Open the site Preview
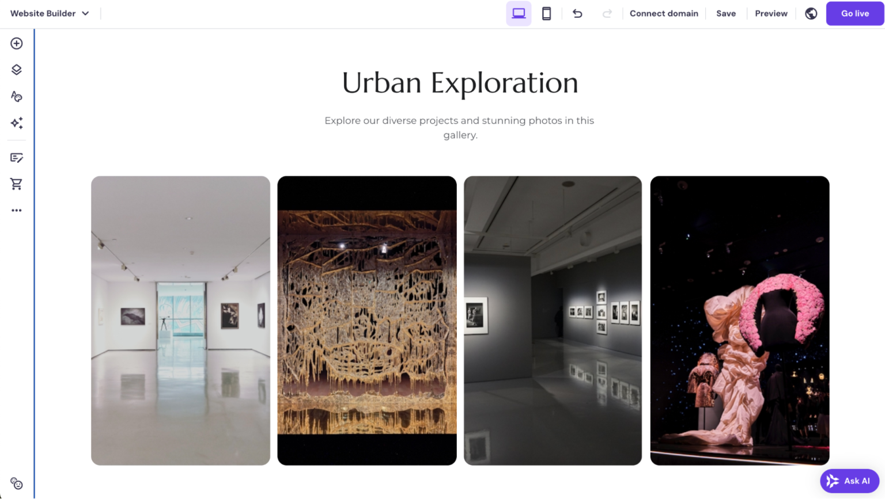 point(771,13)
